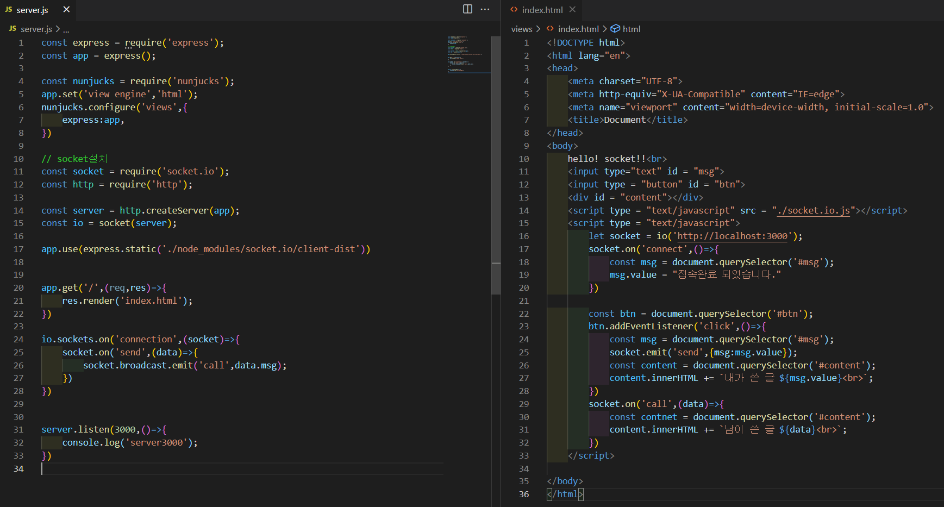Viewport: 944px width, 507px height.
Task: Close the server.js tab
Action: [x=66, y=9]
